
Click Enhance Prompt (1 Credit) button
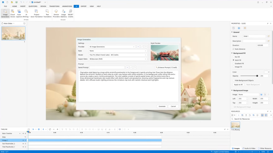(x=166, y=67)
